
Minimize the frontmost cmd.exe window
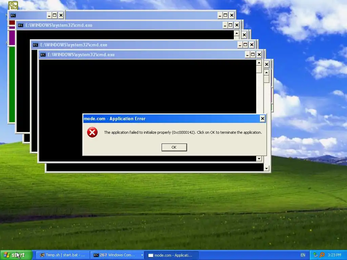click(x=247, y=55)
